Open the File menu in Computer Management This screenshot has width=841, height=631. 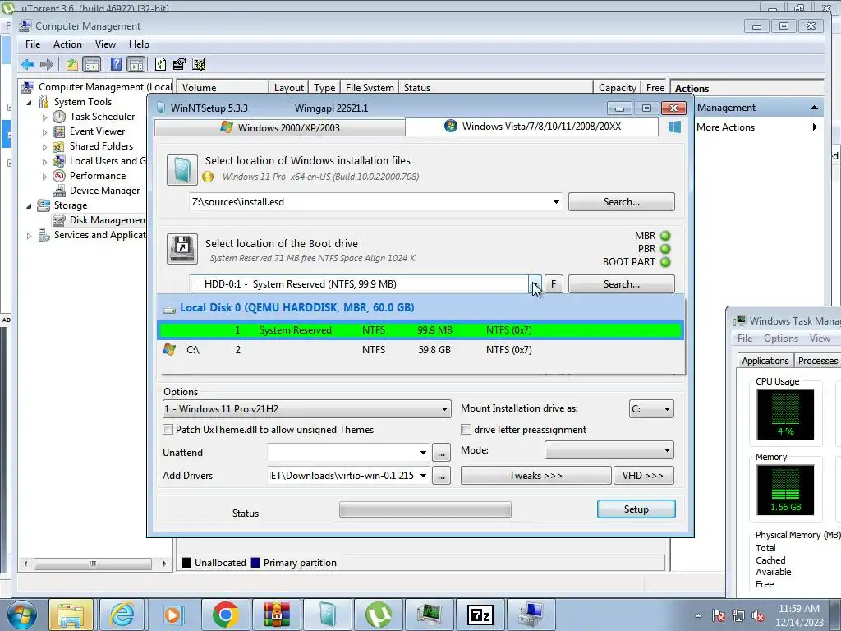[x=33, y=44]
